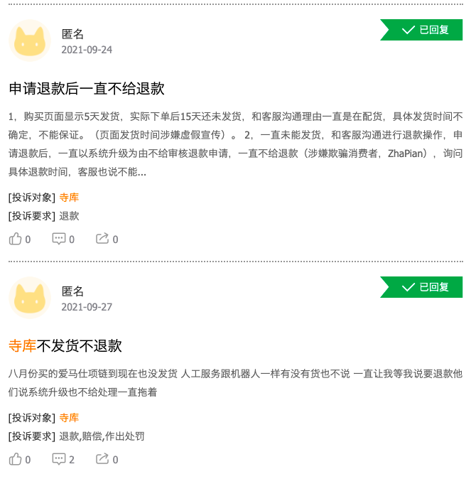471x479 pixels.
Task: Click the 已回复 badge on the first complaint
Action: (x=421, y=30)
